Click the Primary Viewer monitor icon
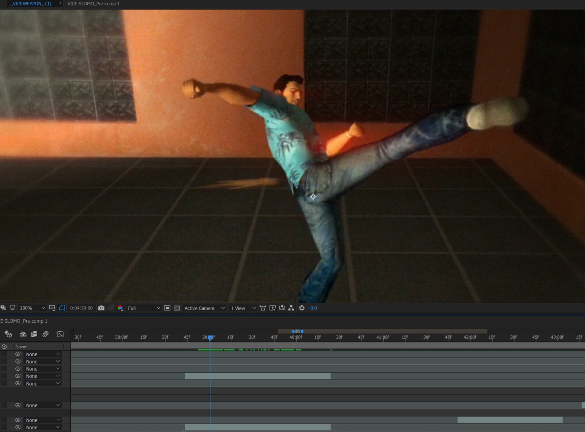The height and width of the screenshot is (432, 585). pyautogui.click(x=12, y=308)
